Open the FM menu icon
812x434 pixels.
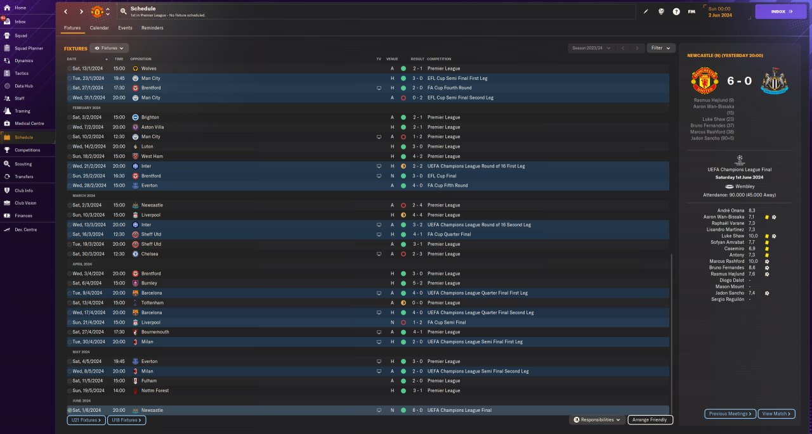tap(691, 11)
